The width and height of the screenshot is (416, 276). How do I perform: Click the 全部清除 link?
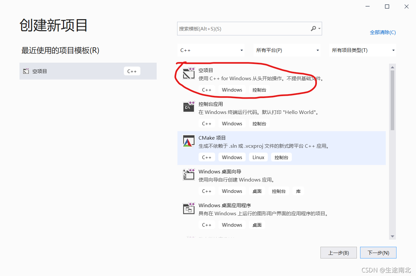[383, 32]
